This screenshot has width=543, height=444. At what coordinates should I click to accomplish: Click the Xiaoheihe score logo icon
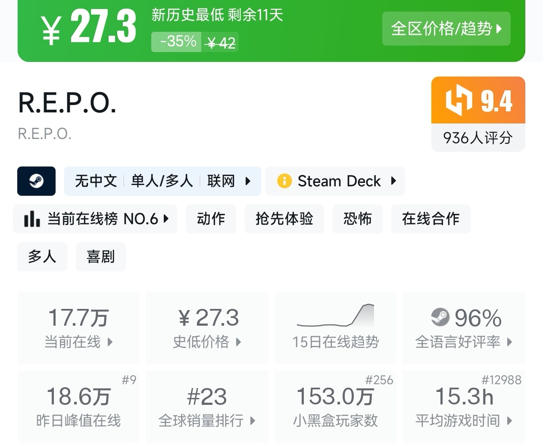pos(459,101)
